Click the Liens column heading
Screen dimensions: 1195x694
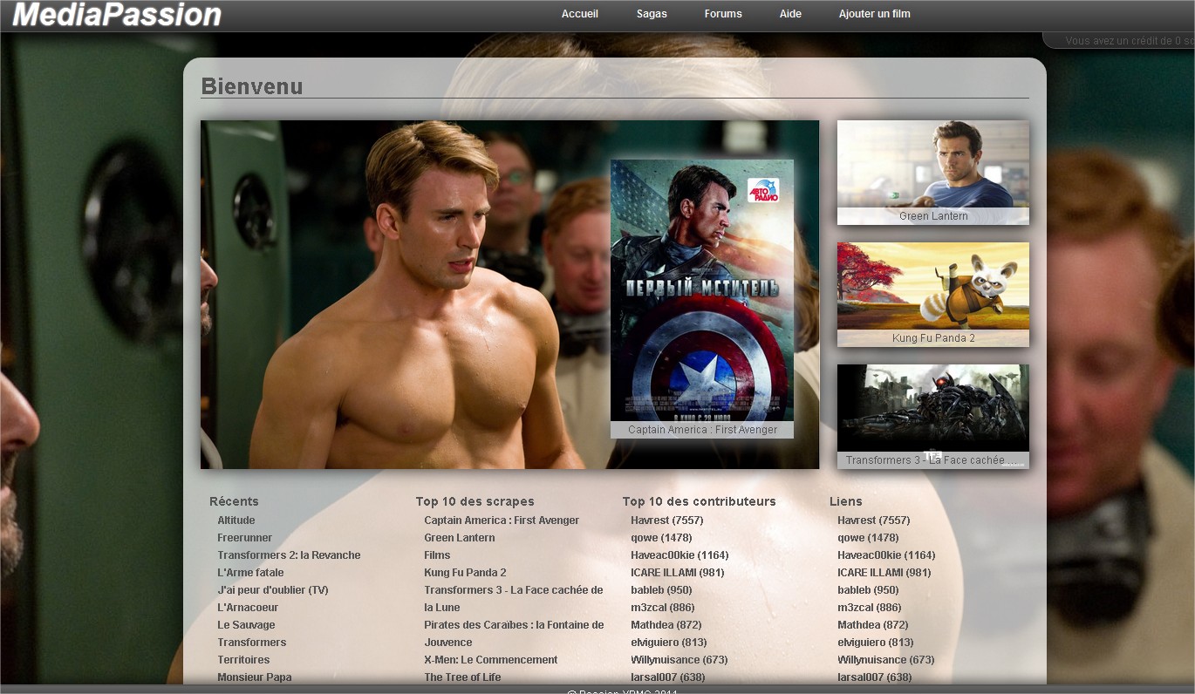click(846, 501)
